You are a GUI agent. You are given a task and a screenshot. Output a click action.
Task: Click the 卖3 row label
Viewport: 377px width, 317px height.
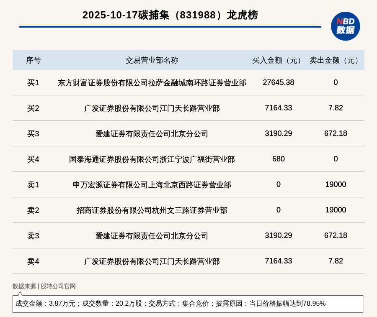coord(33,236)
